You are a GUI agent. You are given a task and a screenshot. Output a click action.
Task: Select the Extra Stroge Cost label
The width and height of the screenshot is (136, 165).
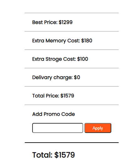click(54, 59)
